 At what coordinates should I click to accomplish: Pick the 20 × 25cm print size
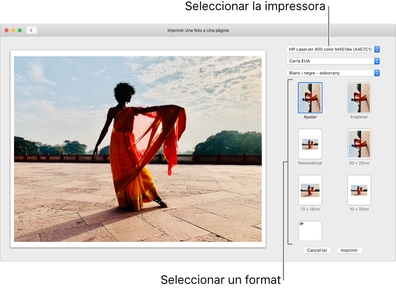click(x=359, y=144)
